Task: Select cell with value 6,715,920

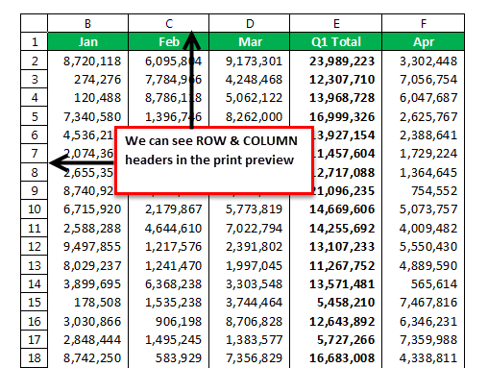Action: (87, 209)
